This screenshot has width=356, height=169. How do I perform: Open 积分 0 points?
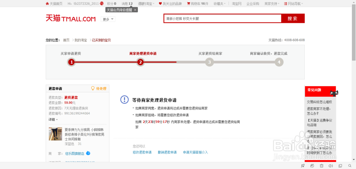(x=112, y=4)
